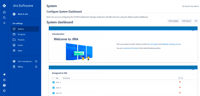Open the Jira 101 guide link
Viewport: 200px width, 96px height.
pos(152,44)
